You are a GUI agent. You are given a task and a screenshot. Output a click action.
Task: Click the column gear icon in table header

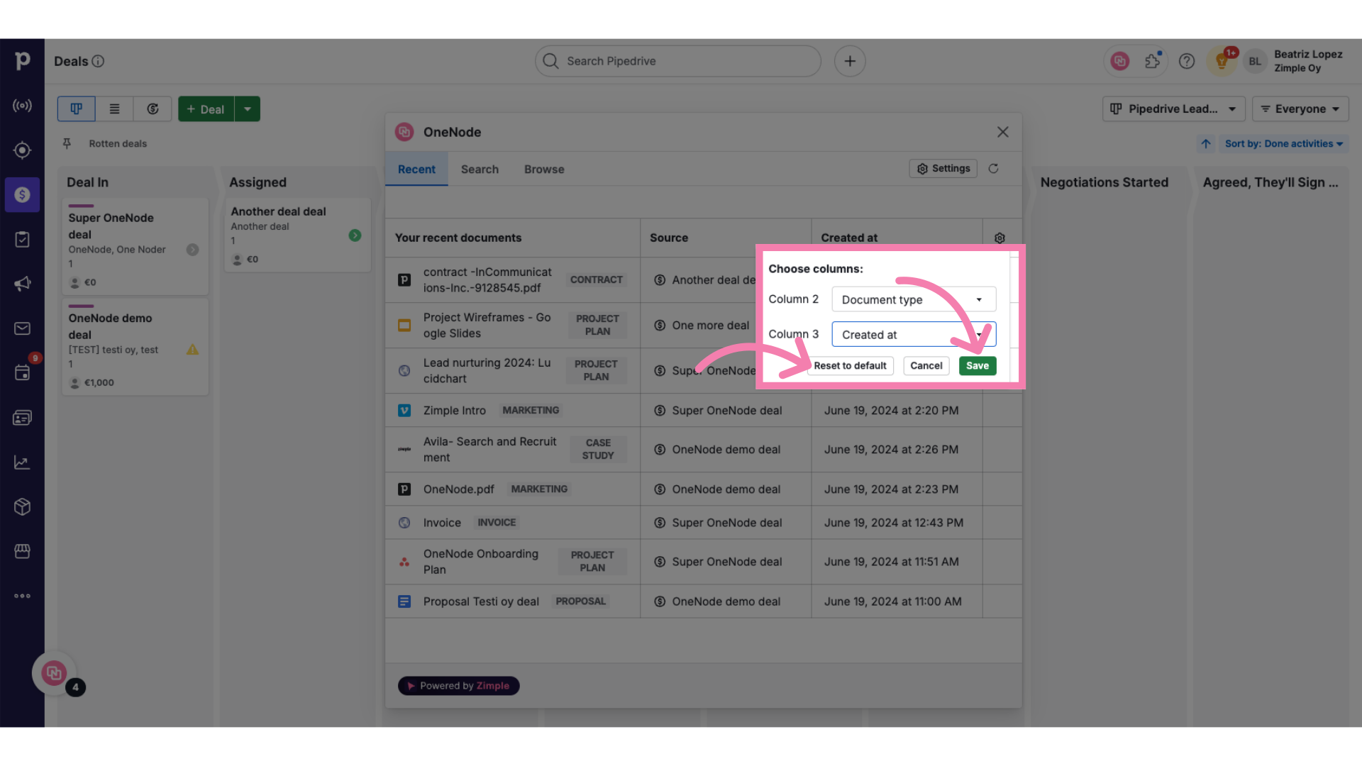point(1000,238)
